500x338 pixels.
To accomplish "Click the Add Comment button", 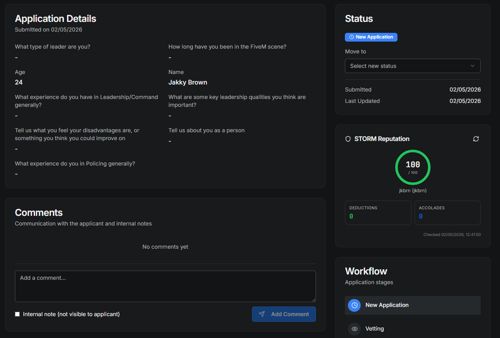I will pos(284,314).
